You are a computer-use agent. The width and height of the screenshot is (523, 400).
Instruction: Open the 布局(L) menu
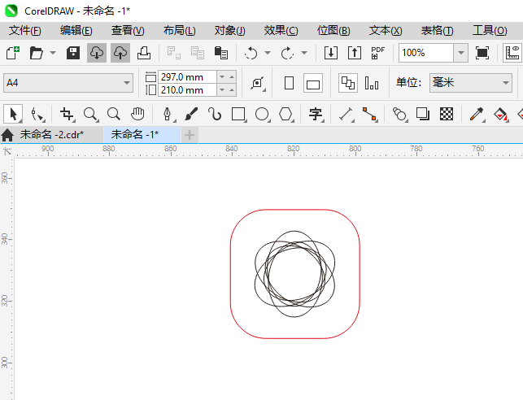tap(180, 31)
